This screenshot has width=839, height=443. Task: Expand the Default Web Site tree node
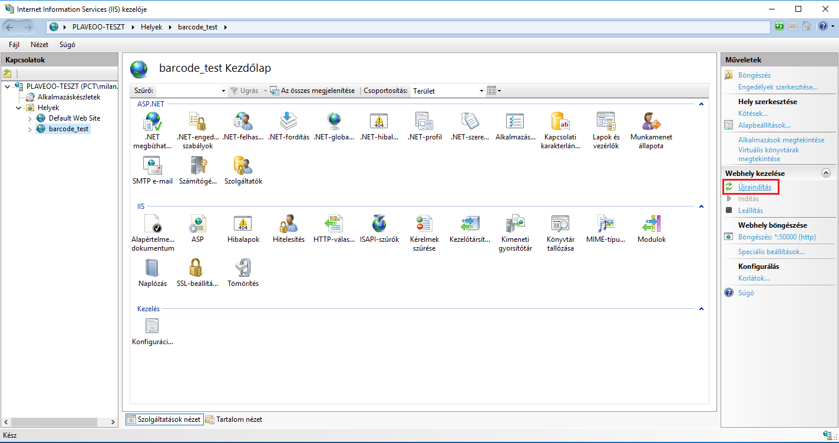[x=31, y=118]
